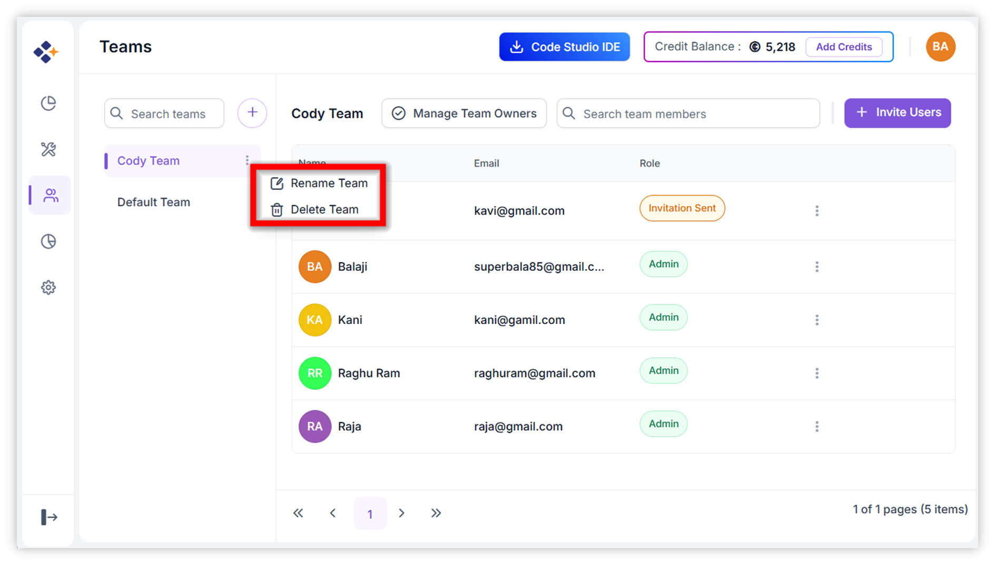995x565 pixels.
Task: Open the Teams people icon in sidebar
Action: (x=51, y=195)
